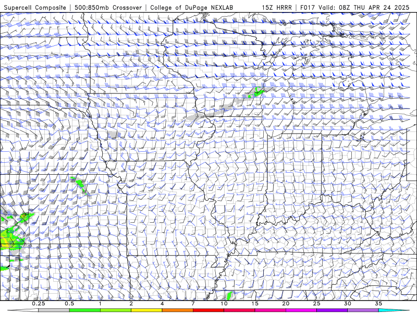Pick the red 7–10 legend swatch
417x313 pixels.
pyautogui.click(x=208, y=310)
